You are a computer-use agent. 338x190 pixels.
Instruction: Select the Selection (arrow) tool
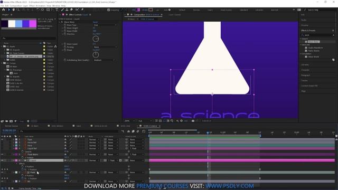(9, 9)
